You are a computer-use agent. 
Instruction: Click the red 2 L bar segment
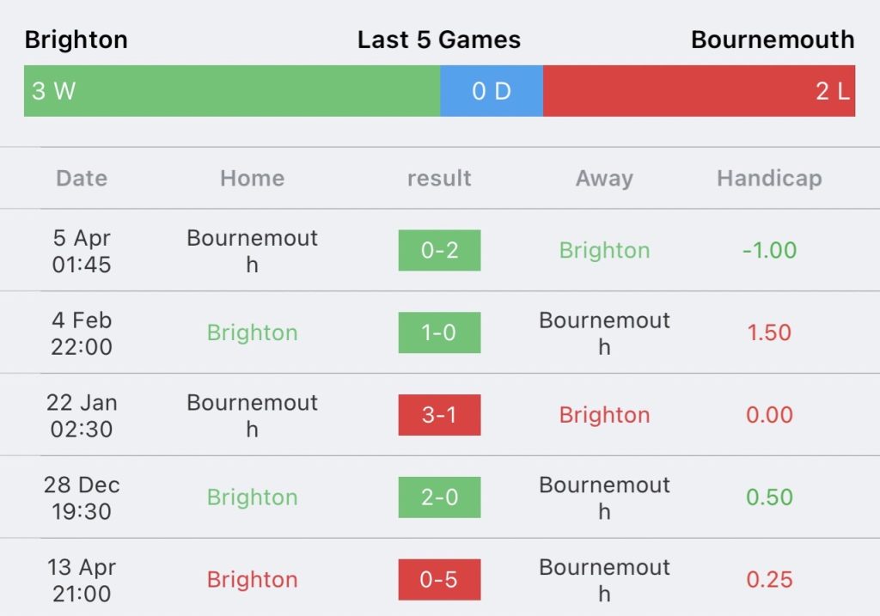(x=699, y=91)
